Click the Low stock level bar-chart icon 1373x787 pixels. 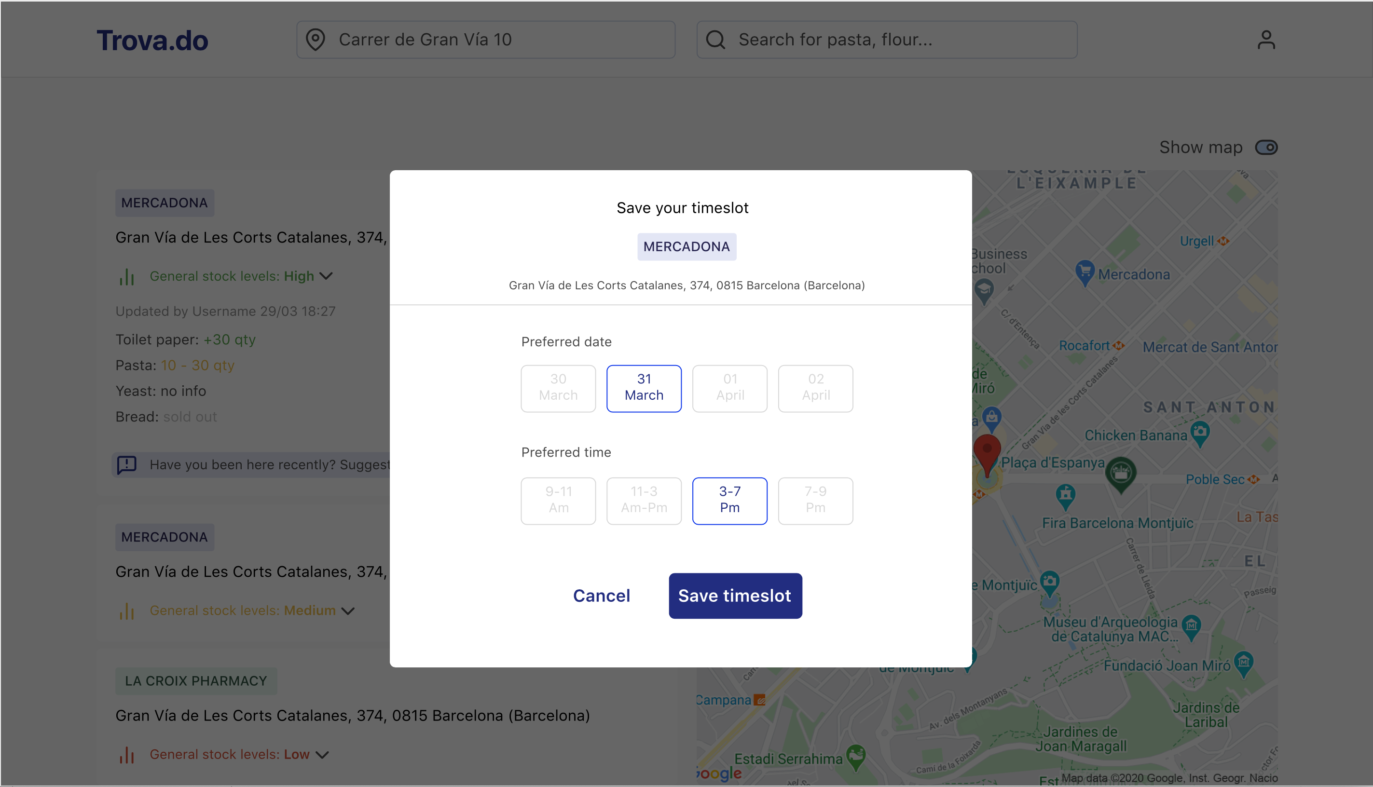pyautogui.click(x=126, y=755)
